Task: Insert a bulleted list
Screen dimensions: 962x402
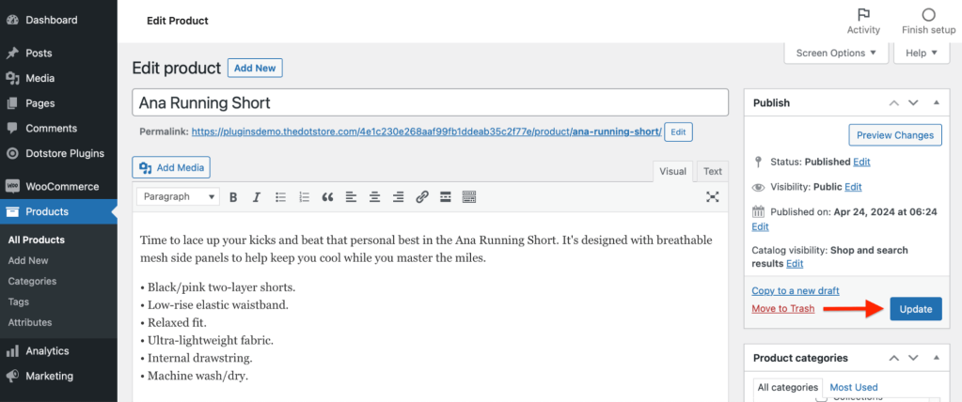Action: pos(280,197)
